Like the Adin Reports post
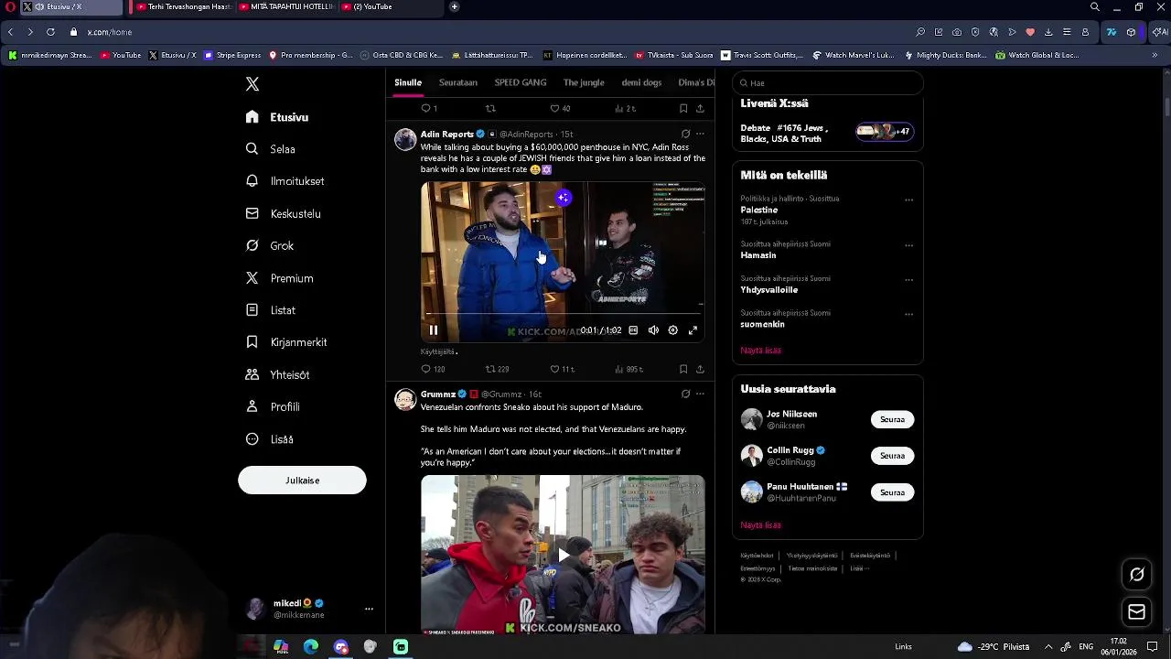The image size is (1171, 659). 562,369
